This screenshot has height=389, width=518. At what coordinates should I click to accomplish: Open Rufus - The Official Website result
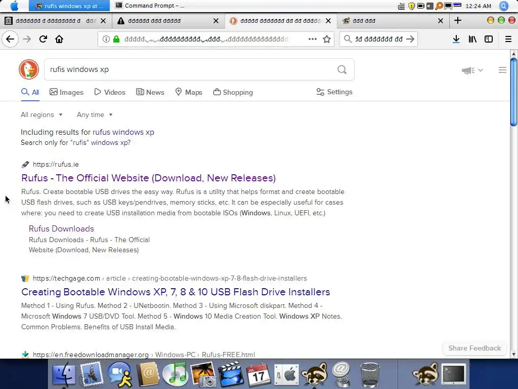tap(148, 178)
